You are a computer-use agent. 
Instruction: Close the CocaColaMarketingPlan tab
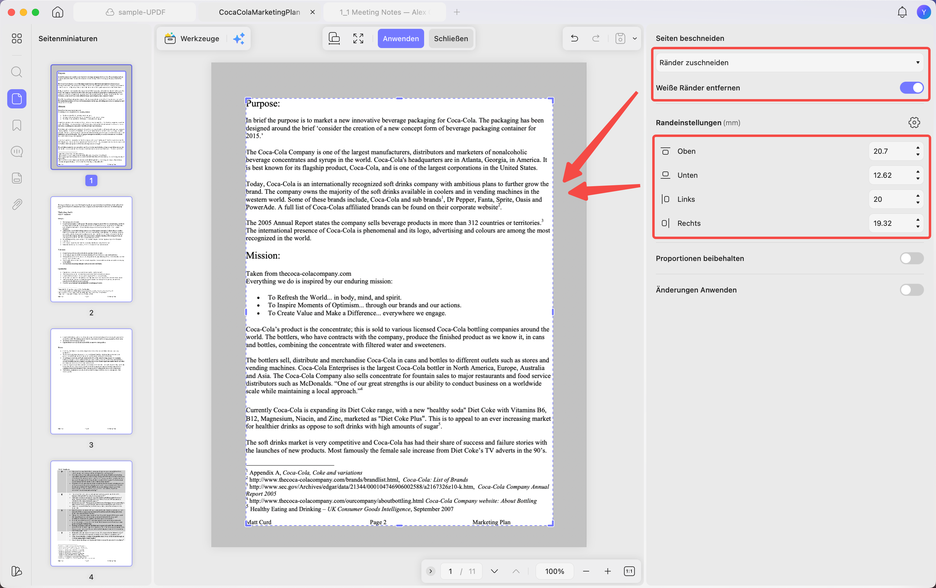click(313, 12)
